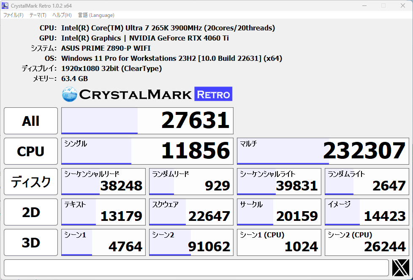Click the イメージ score 14423
Viewport: 413px width, 280px height.
(367, 212)
